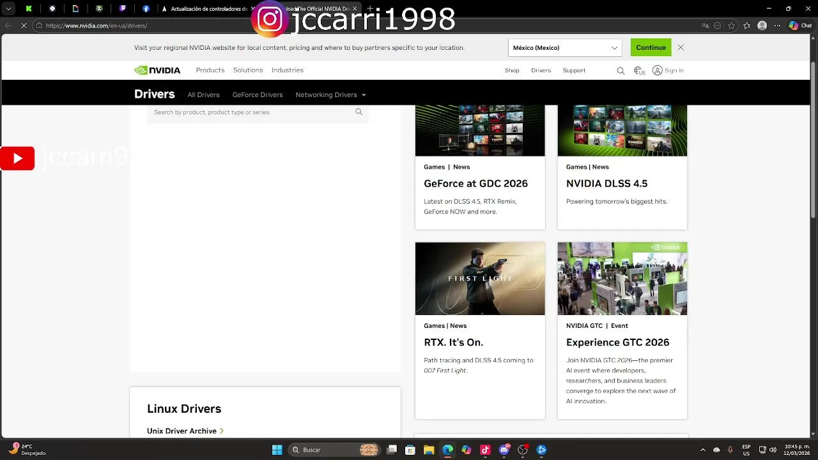
Task: Show hidden system tray icons
Action: [703, 450]
